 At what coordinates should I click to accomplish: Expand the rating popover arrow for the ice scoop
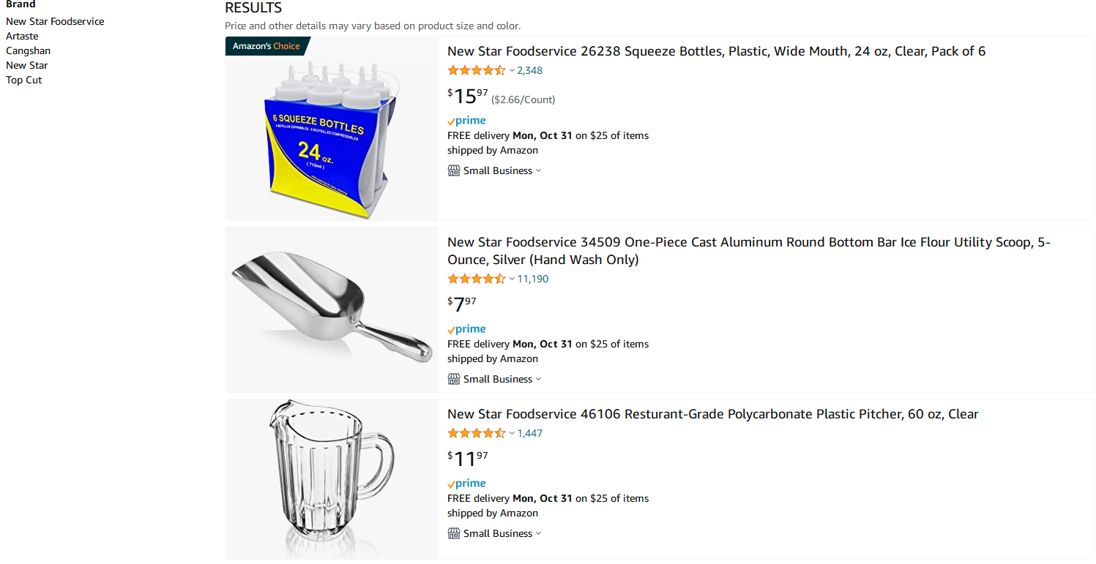(x=512, y=279)
